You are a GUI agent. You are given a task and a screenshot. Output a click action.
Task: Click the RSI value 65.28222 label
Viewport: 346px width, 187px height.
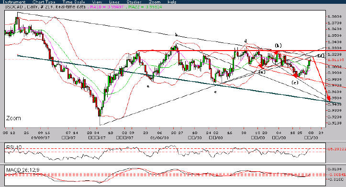point(336,149)
